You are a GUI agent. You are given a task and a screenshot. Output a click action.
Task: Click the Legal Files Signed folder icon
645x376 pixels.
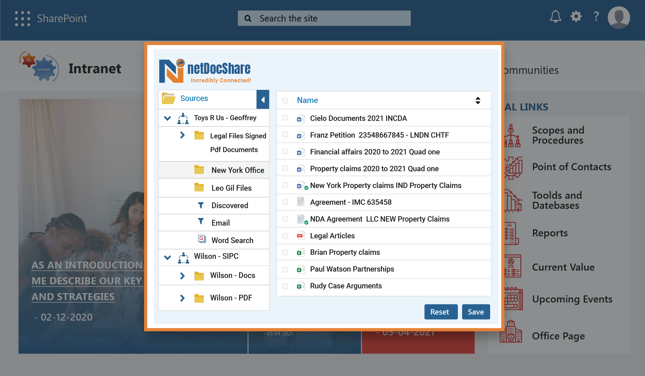tap(199, 135)
